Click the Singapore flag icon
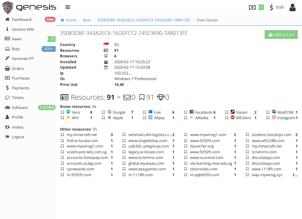The height and width of the screenshot is (219, 302). 106,44
